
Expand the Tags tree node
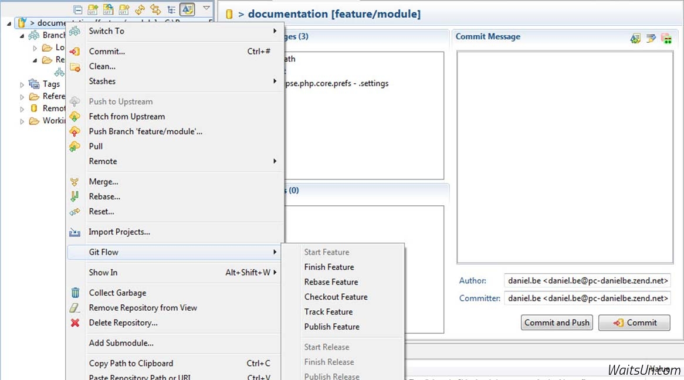(x=22, y=84)
